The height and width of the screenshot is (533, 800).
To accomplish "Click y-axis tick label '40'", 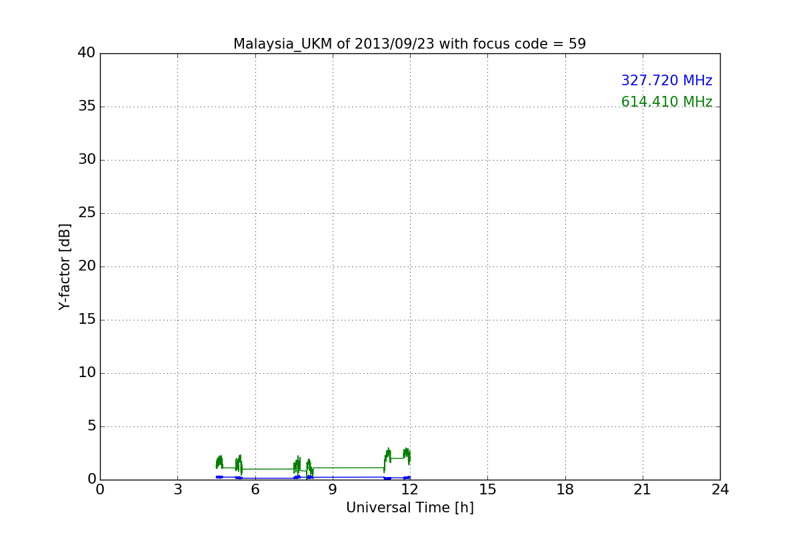I will point(87,53).
